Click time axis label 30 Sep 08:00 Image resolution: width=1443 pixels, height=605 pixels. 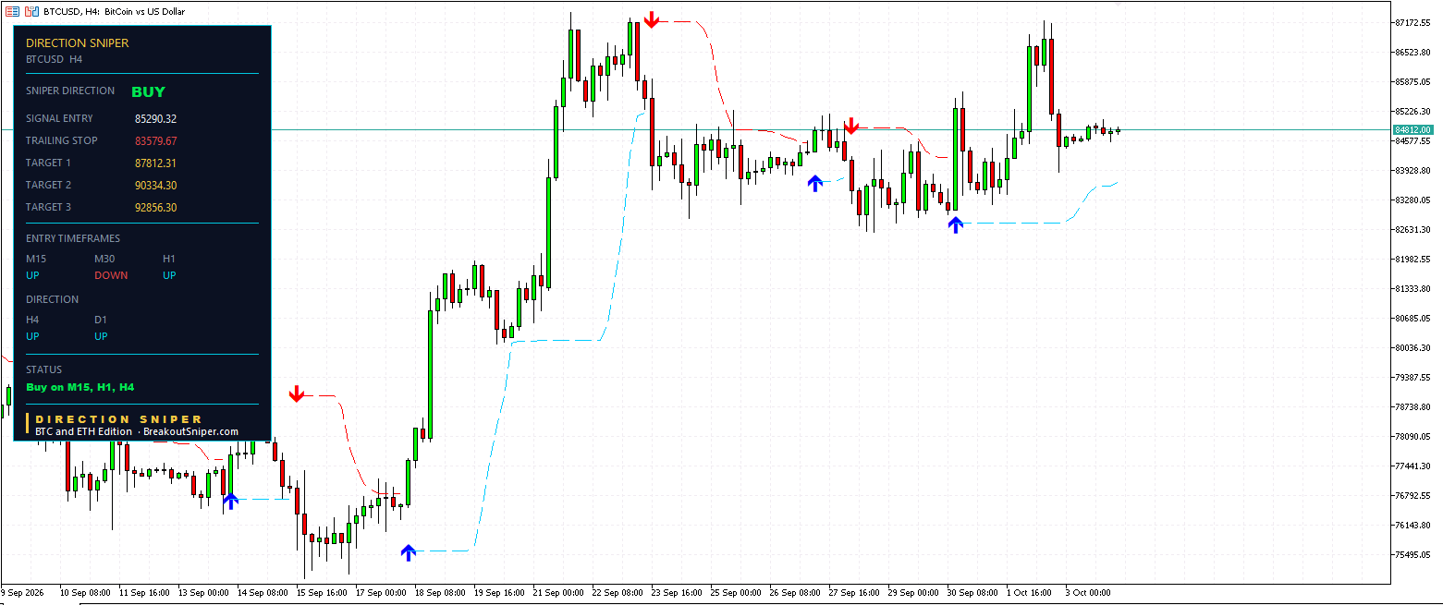tap(973, 592)
